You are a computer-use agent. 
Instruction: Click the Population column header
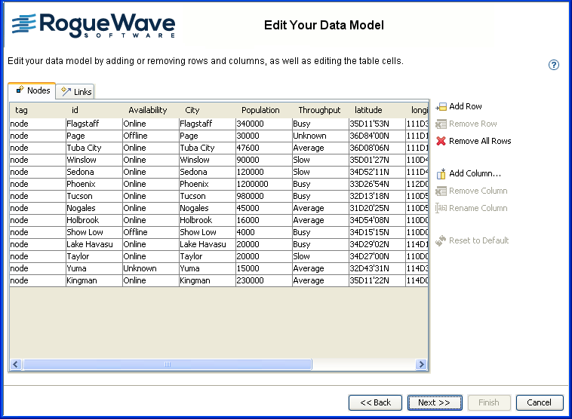click(x=260, y=110)
